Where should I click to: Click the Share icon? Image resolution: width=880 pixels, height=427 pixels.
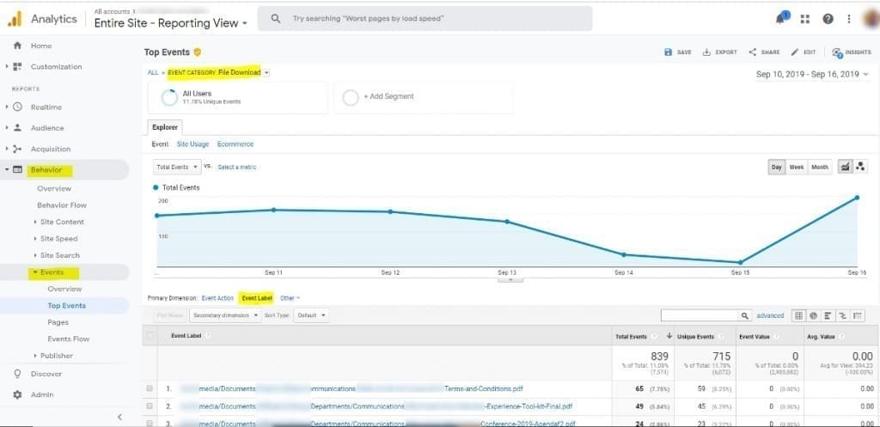[x=753, y=52]
